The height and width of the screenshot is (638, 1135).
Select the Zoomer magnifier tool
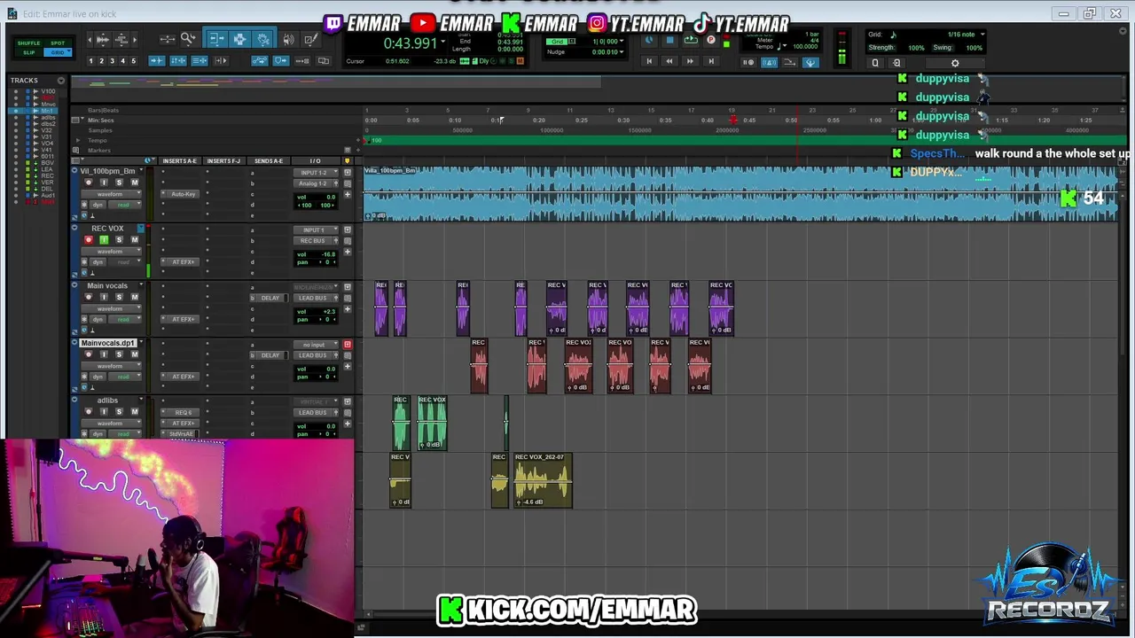(x=188, y=39)
